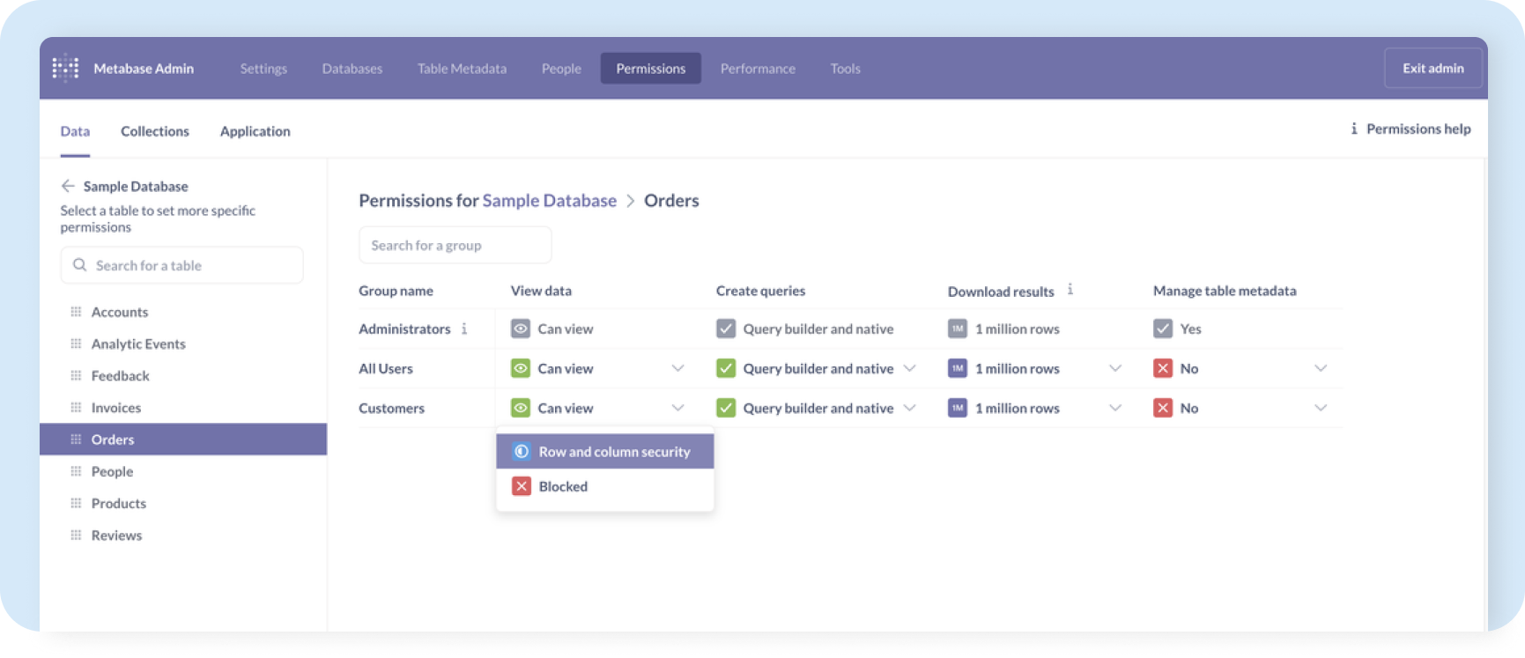Select the Accounts table row
This screenshot has width=1525, height=658.
coord(183,312)
